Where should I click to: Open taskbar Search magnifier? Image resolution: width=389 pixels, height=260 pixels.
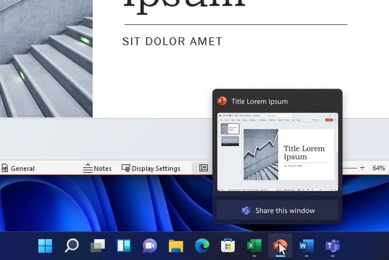coord(71,246)
